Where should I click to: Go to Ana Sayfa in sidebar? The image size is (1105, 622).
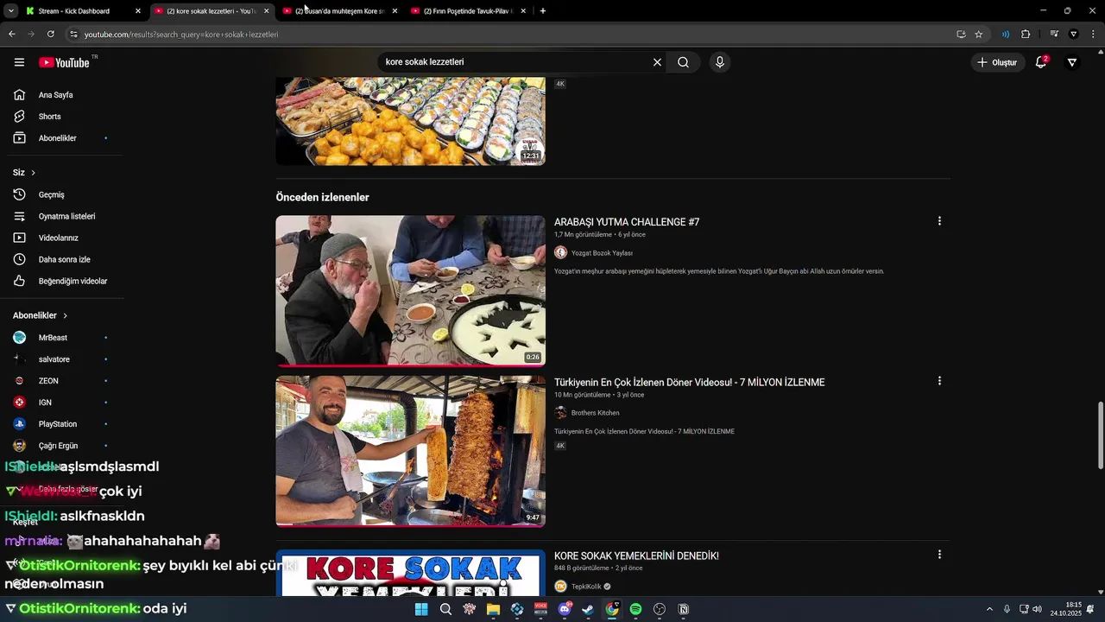(x=56, y=95)
